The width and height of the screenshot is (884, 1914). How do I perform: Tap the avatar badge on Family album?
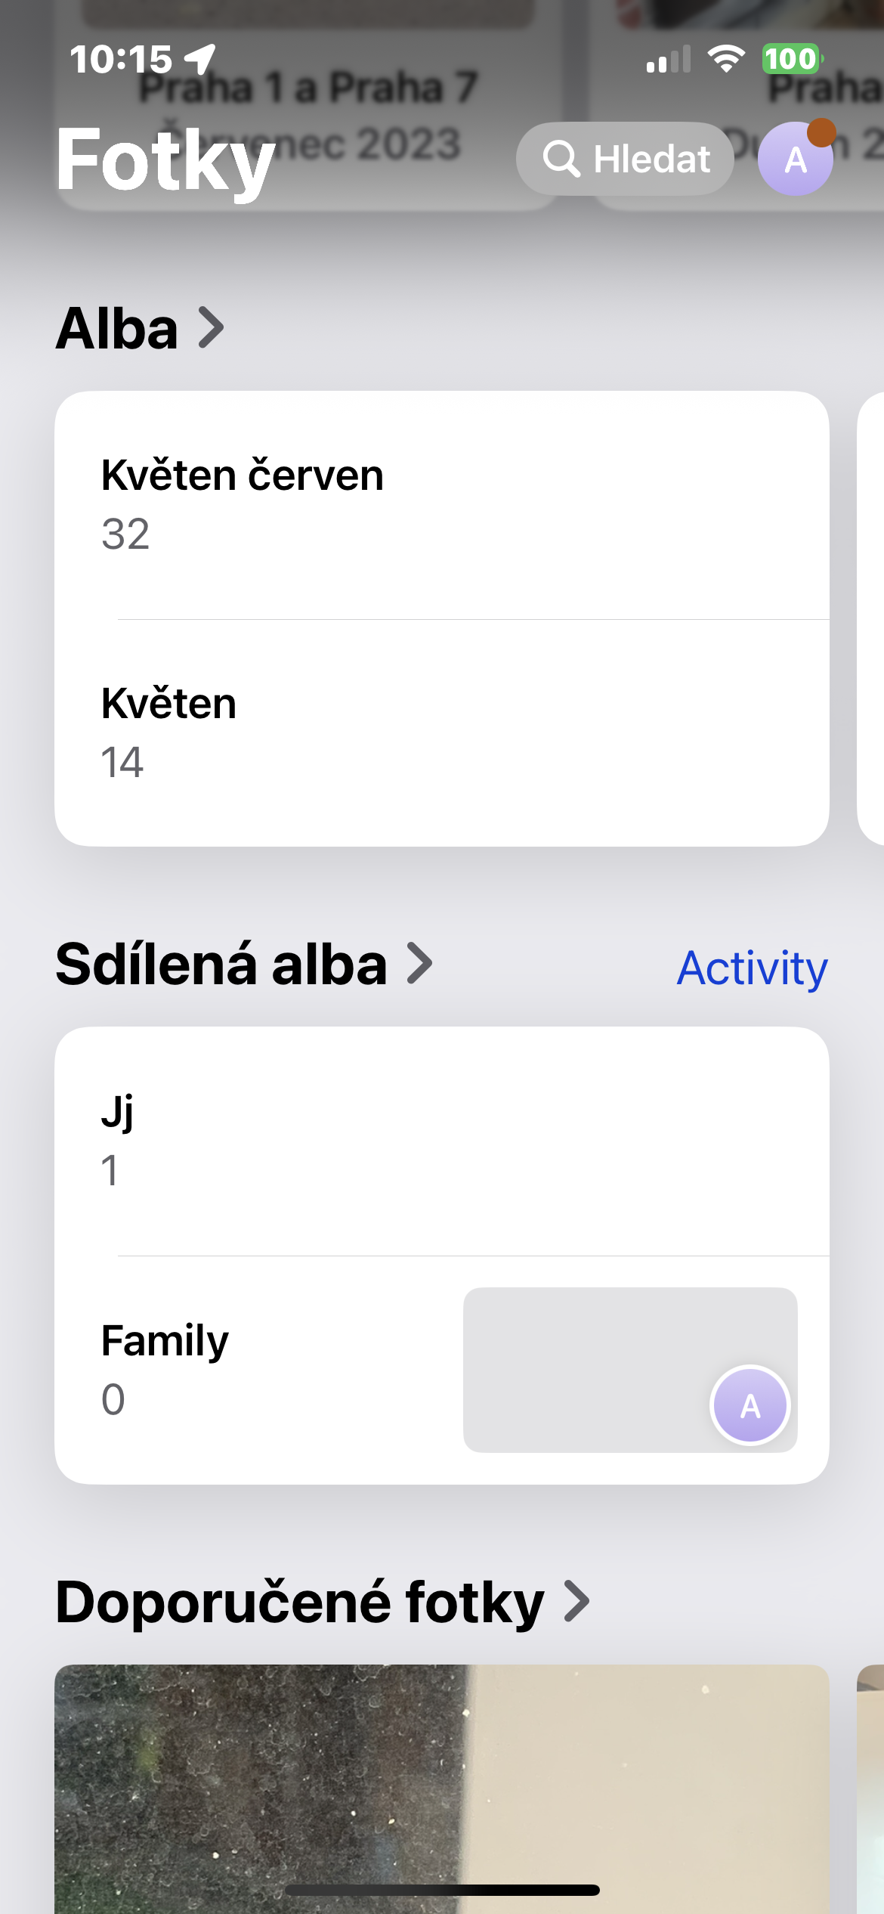pyautogui.click(x=750, y=1405)
